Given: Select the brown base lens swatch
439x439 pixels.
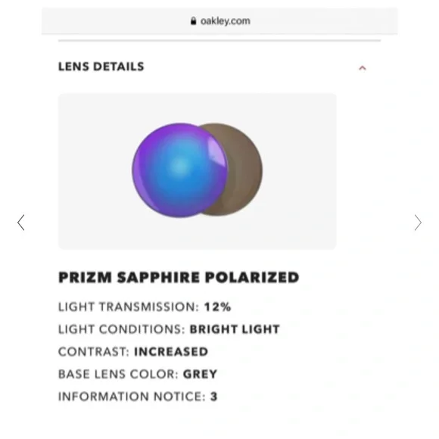Looking at the screenshot, I should point(241,168).
